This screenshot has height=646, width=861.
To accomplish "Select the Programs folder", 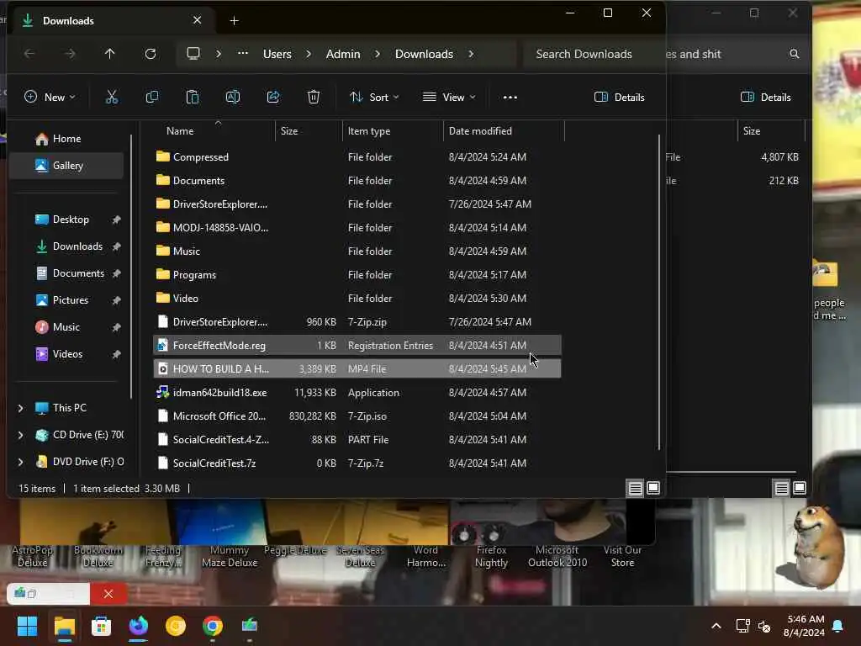I will coord(357,275).
